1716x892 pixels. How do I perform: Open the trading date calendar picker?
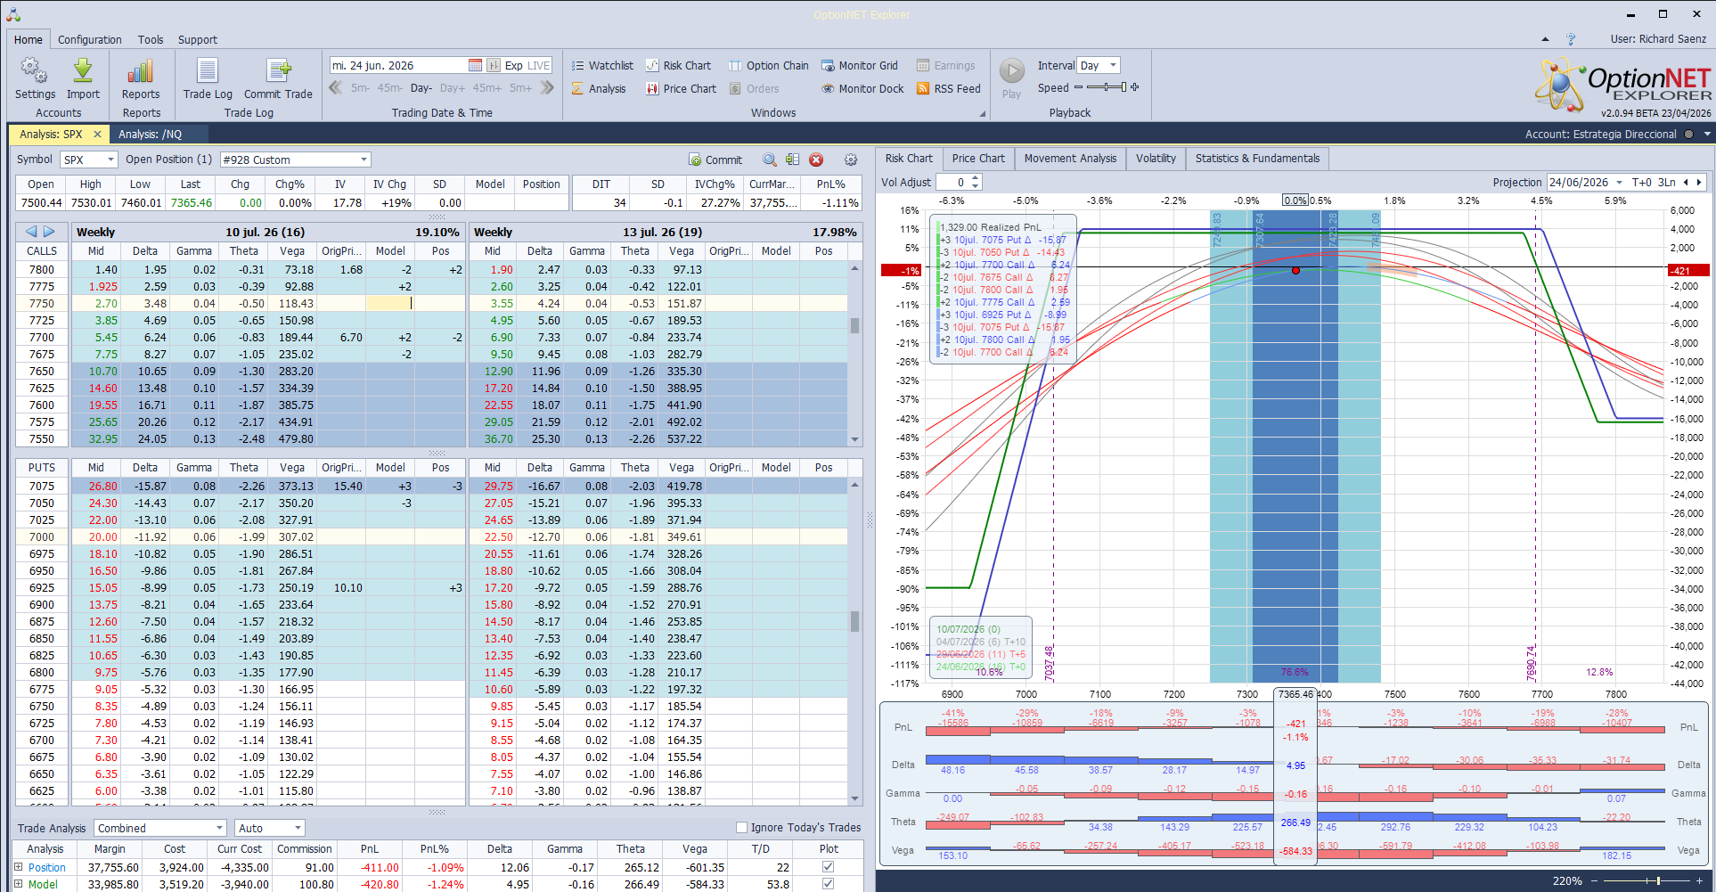coord(475,65)
